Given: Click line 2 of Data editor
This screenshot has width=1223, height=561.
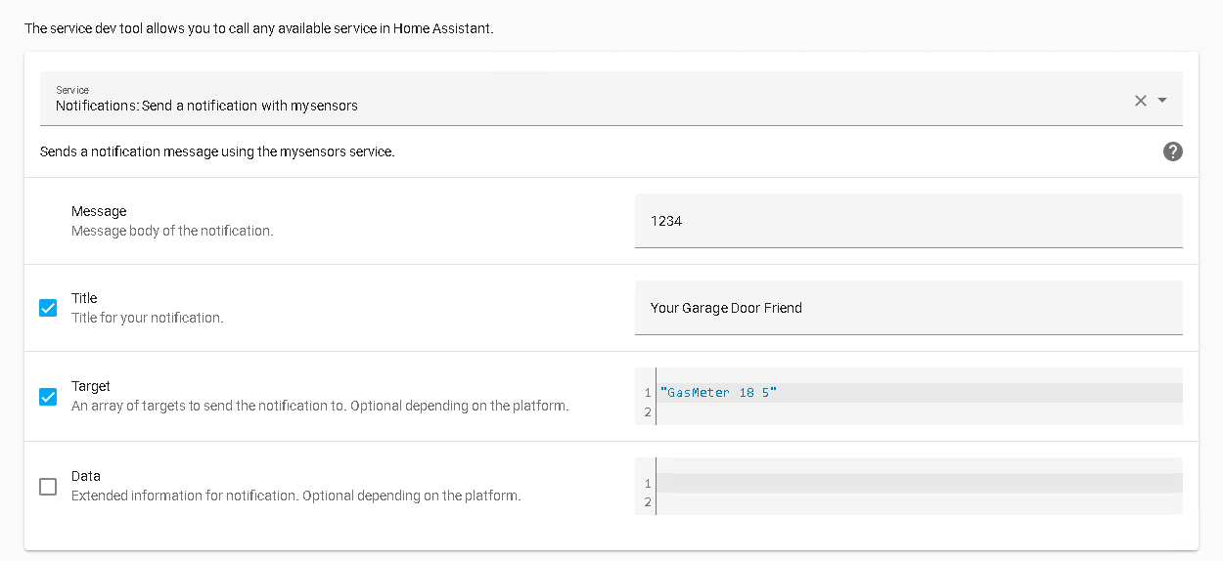Looking at the screenshot, I should tap(919, 502).
